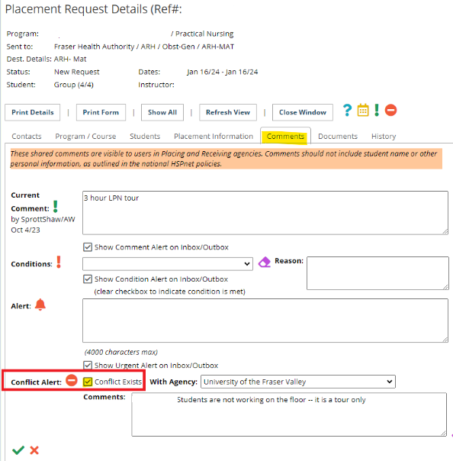Viewport: 453px width, 461px height.
Task: Click into the Alert text area
Action: (x=265, y=321)
